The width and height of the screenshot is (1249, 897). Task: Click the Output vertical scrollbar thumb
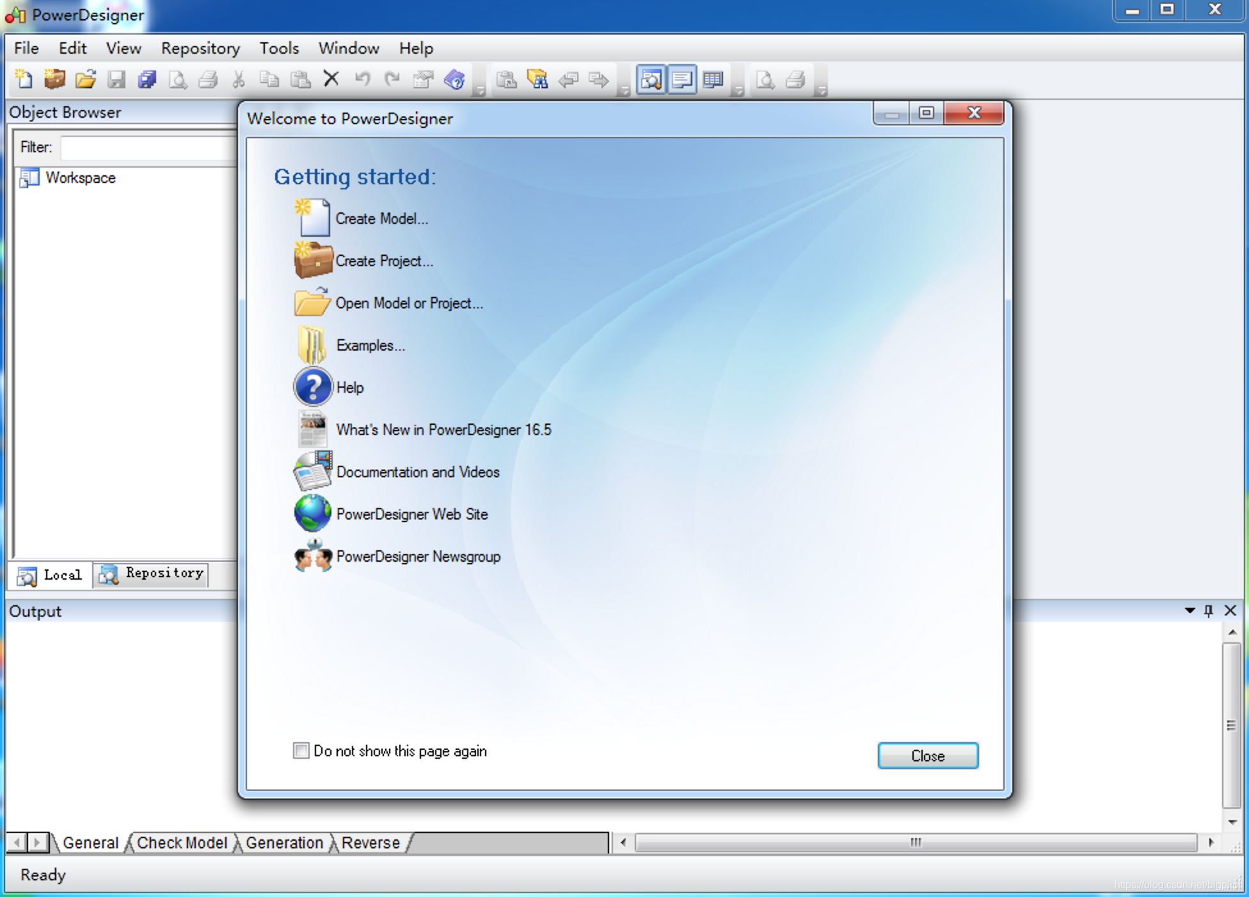click(x=1231, y=725)
